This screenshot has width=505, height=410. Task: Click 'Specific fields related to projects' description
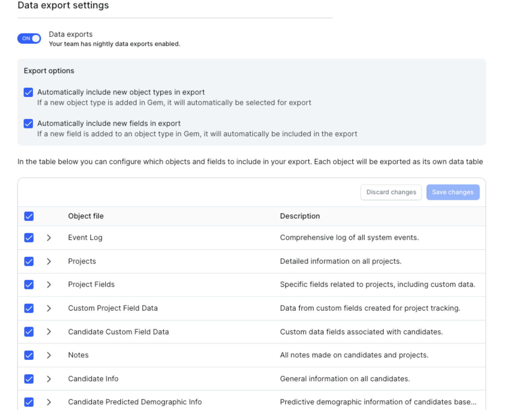(377, 284)
